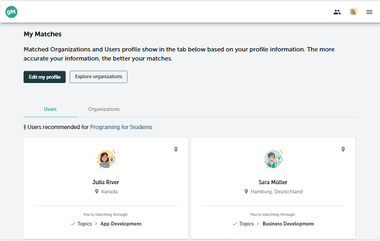Open Sara Müller's name link
The height and width of the screenshot is (241, 380).
[273, 182]
